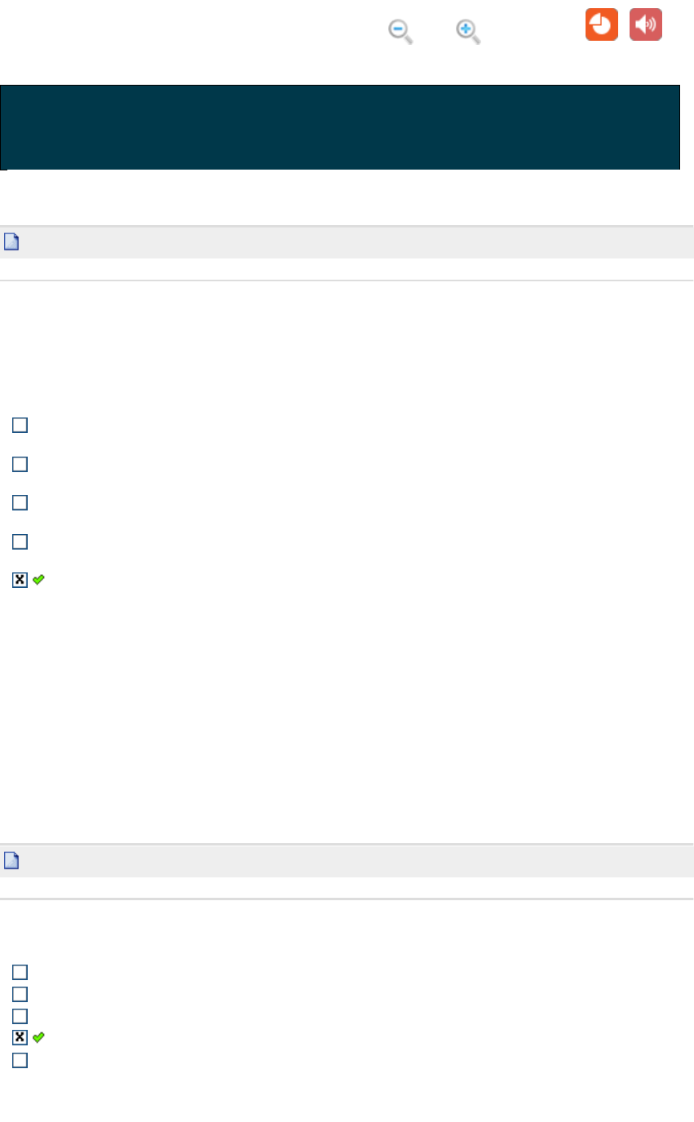The height and width of the screenshot is (1122, 694).
Task: Check the first checkbox of the first question
Action: (20, 425)
